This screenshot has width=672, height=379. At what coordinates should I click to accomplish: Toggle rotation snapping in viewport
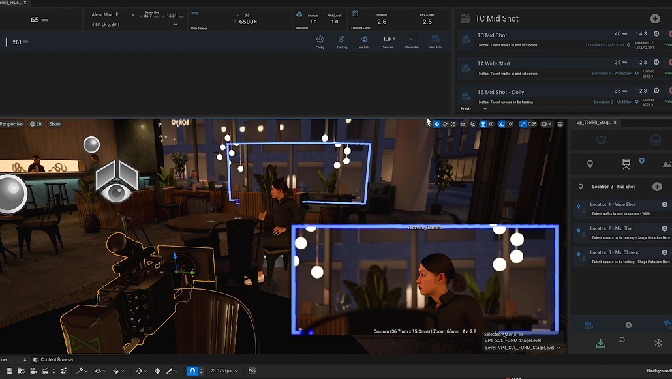[x=501, y=124]
